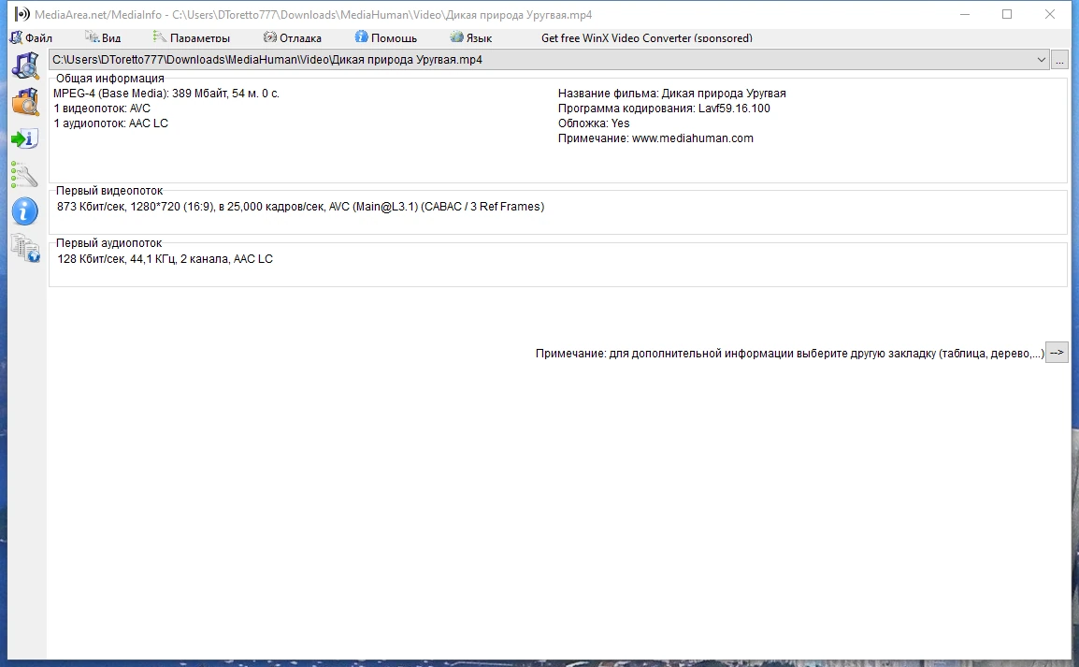Click the 'Первый аудиопоток' group label
Image resolution: width=1079 pixels, height=667 pixels.
(x=108, y=243)
